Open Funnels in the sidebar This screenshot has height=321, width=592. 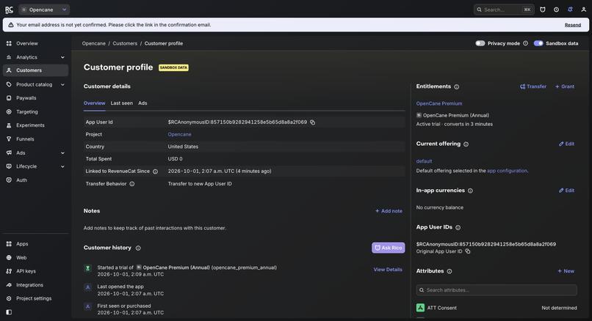pos(35,139)
